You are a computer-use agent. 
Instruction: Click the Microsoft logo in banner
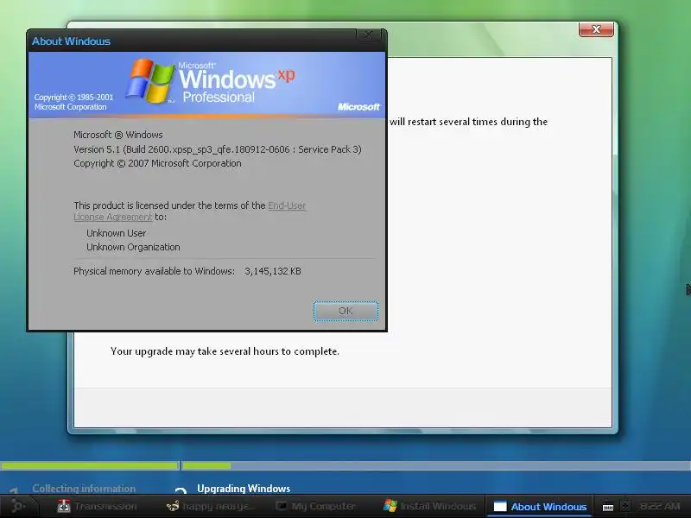(x=358, y=106)
